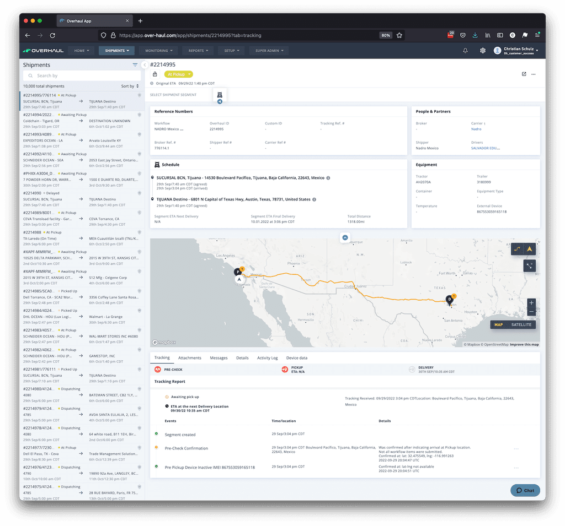The width and height of the screenshot is (565, 526).
Task: Click the Nadro carrier link
Action: (476, 129)
